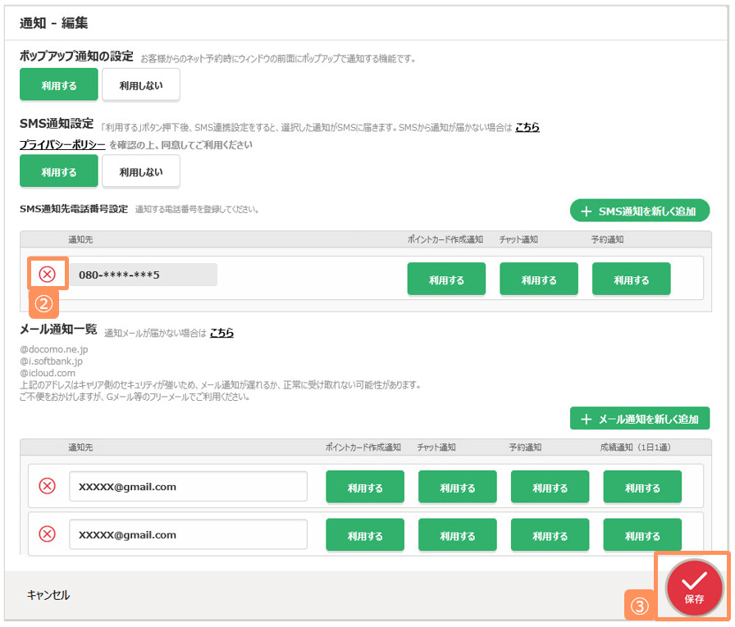Remove the first gmail address using its X icon

pyautogui.click(x=48, y=486)
